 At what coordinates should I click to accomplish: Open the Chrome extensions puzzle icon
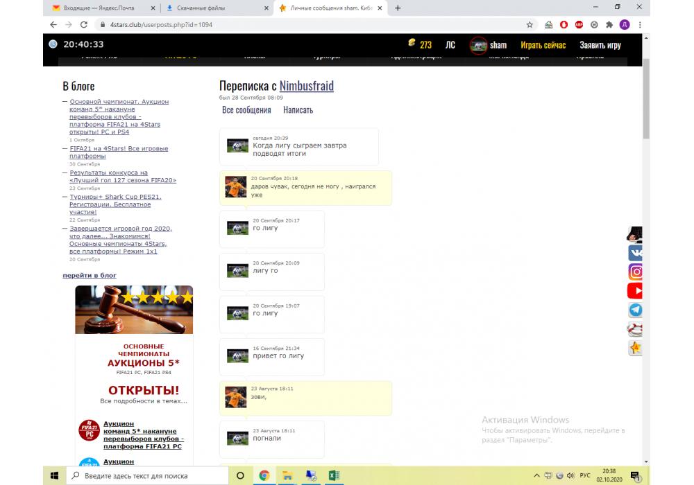coord(609,24)
